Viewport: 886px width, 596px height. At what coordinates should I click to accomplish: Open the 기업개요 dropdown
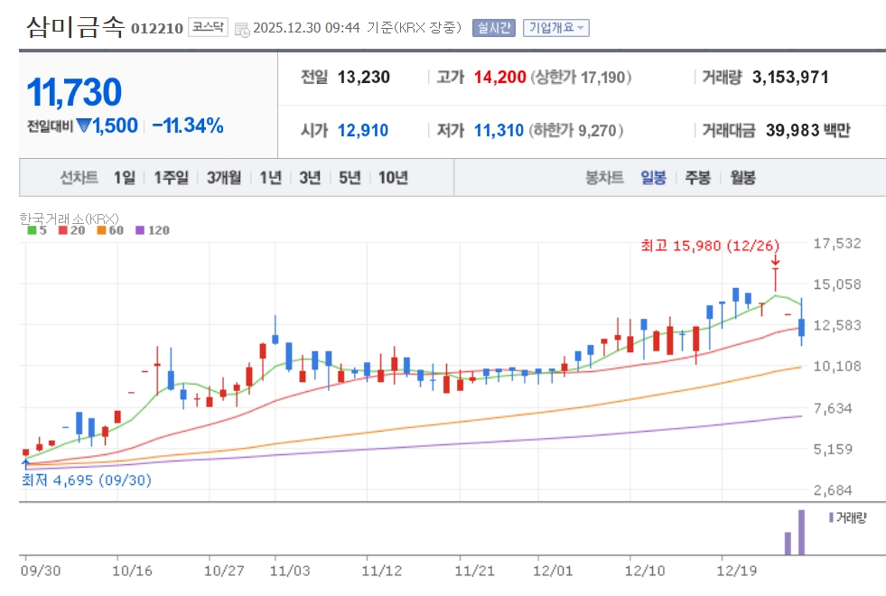(555, 28)
